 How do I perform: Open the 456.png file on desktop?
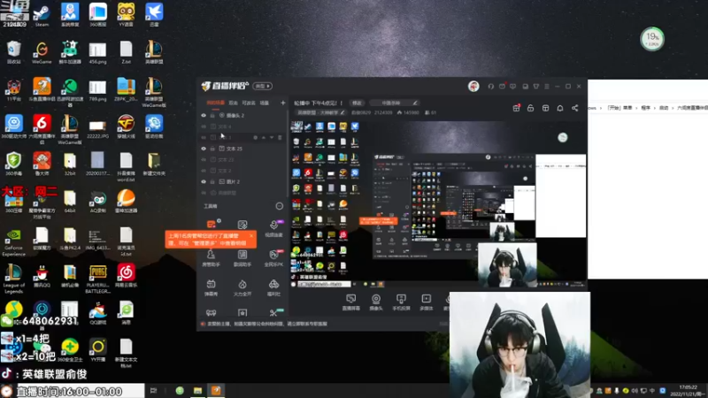coord(97,52)
